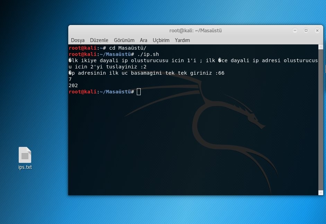The width and height of the screenshot is (326, 224).
Task: Open the Ara menu
Action: click(x=143, y=40)
